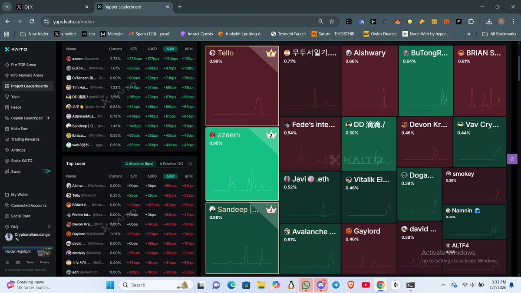Image resolution: width=521 pixels, height=293 pixels.
Task: Click the Social Card icon
Action: pos(7,216)
